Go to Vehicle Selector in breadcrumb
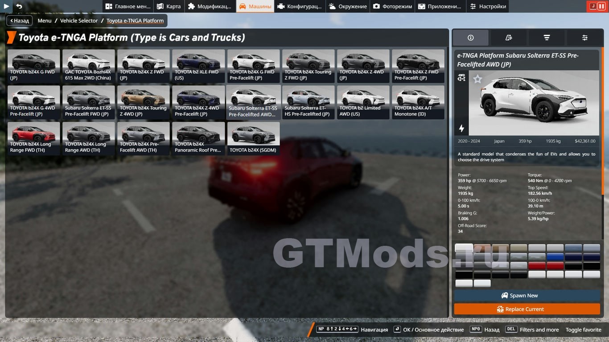Image resolution: width=609 pixels, height=342 pixels. point(79,20)
